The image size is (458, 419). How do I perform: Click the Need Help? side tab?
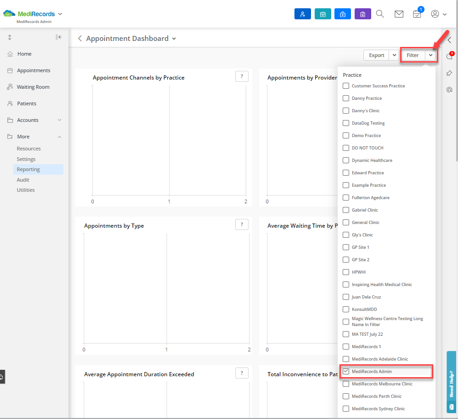point(452,382)
